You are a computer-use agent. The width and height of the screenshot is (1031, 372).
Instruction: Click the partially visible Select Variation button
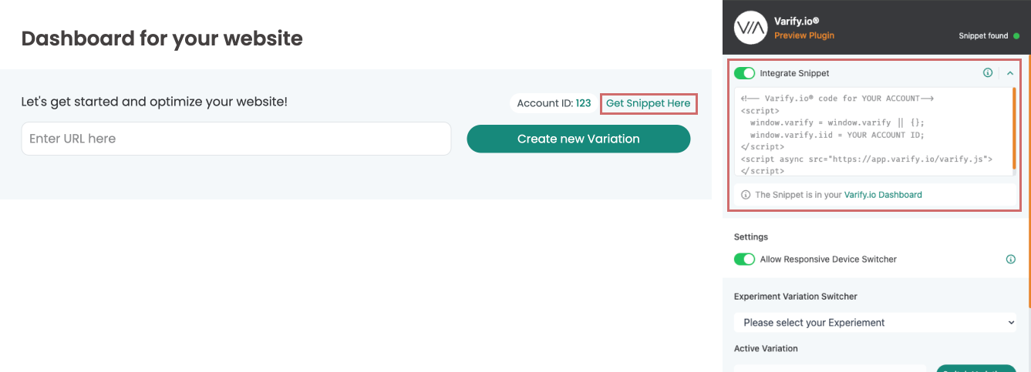point(976,368)
